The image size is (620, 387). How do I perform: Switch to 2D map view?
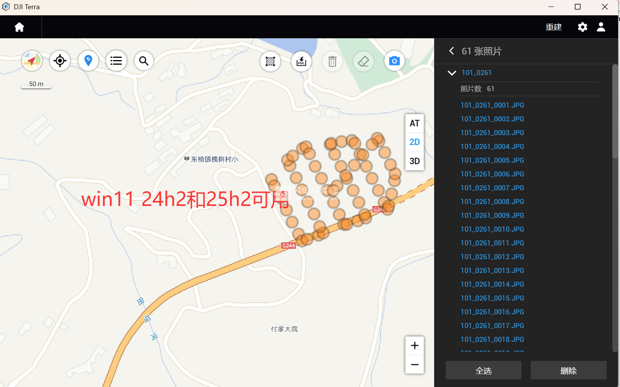(x=414, y=142)
